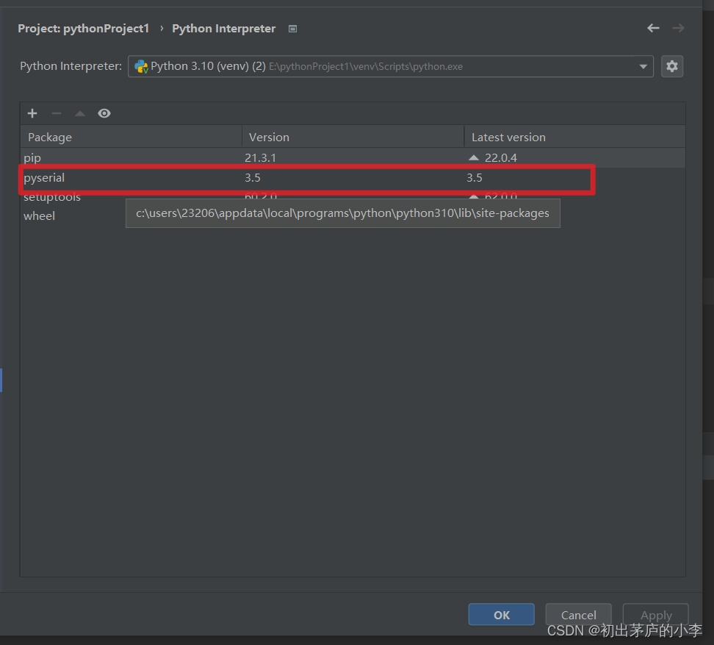Select the pip package row
This screenshot has width=714, height=645.
[353, 157]
